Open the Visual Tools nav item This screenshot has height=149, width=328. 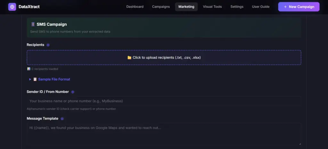click(x=212, y=7)
